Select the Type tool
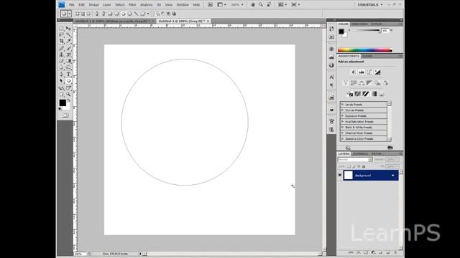This screenshot has height=258, width=460. click(68, 75)
